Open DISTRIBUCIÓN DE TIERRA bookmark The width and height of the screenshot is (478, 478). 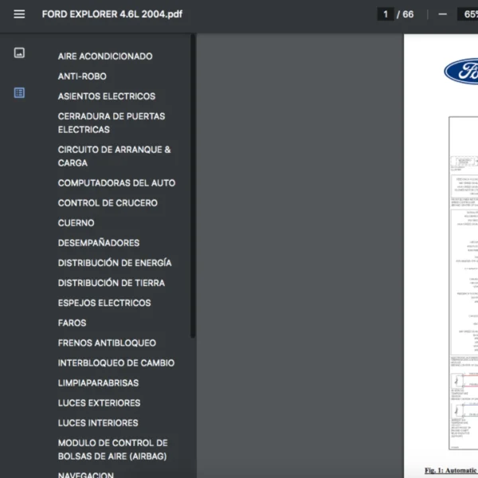click(x=112, y=283)
